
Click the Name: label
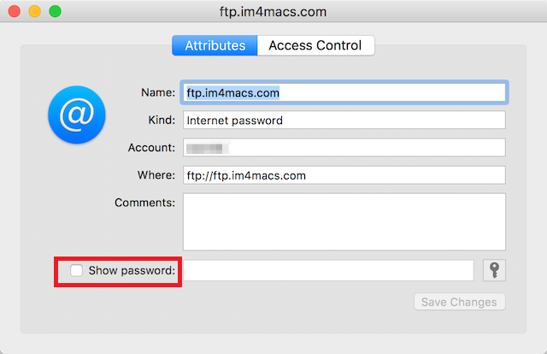tap(158, 92)
